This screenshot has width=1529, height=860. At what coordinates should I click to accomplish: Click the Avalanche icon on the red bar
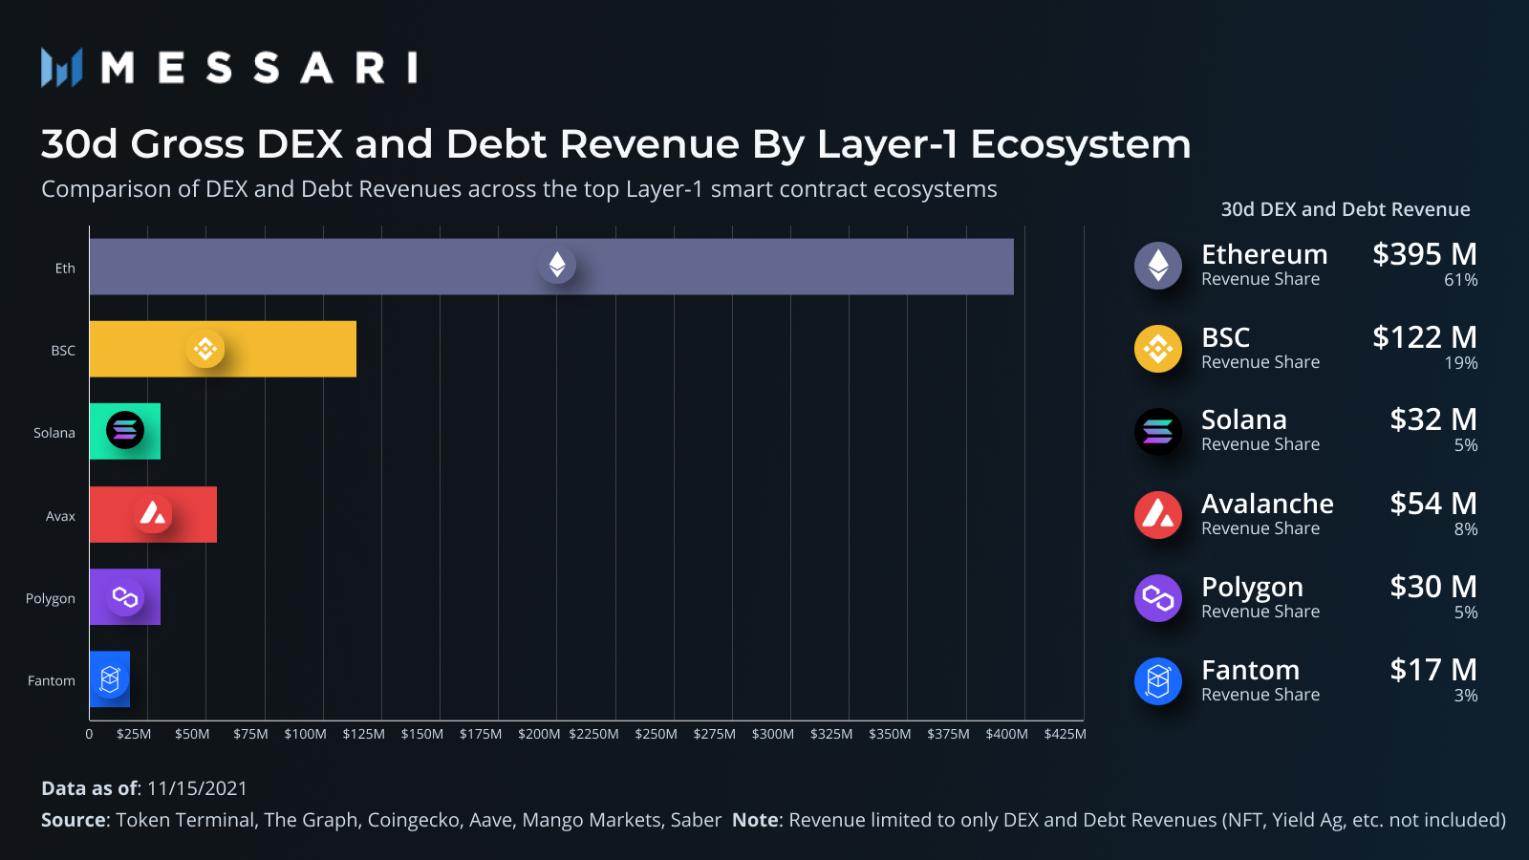153,514
